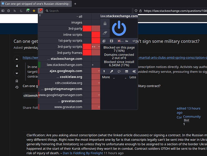The width and height of the screenshot is (207, 156).
Task: Open the 'edited 13 hours ago' revision link
Action: pos(189,110)
